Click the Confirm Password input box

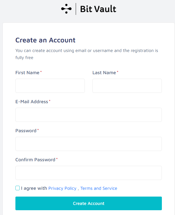[x=88, y=173]
